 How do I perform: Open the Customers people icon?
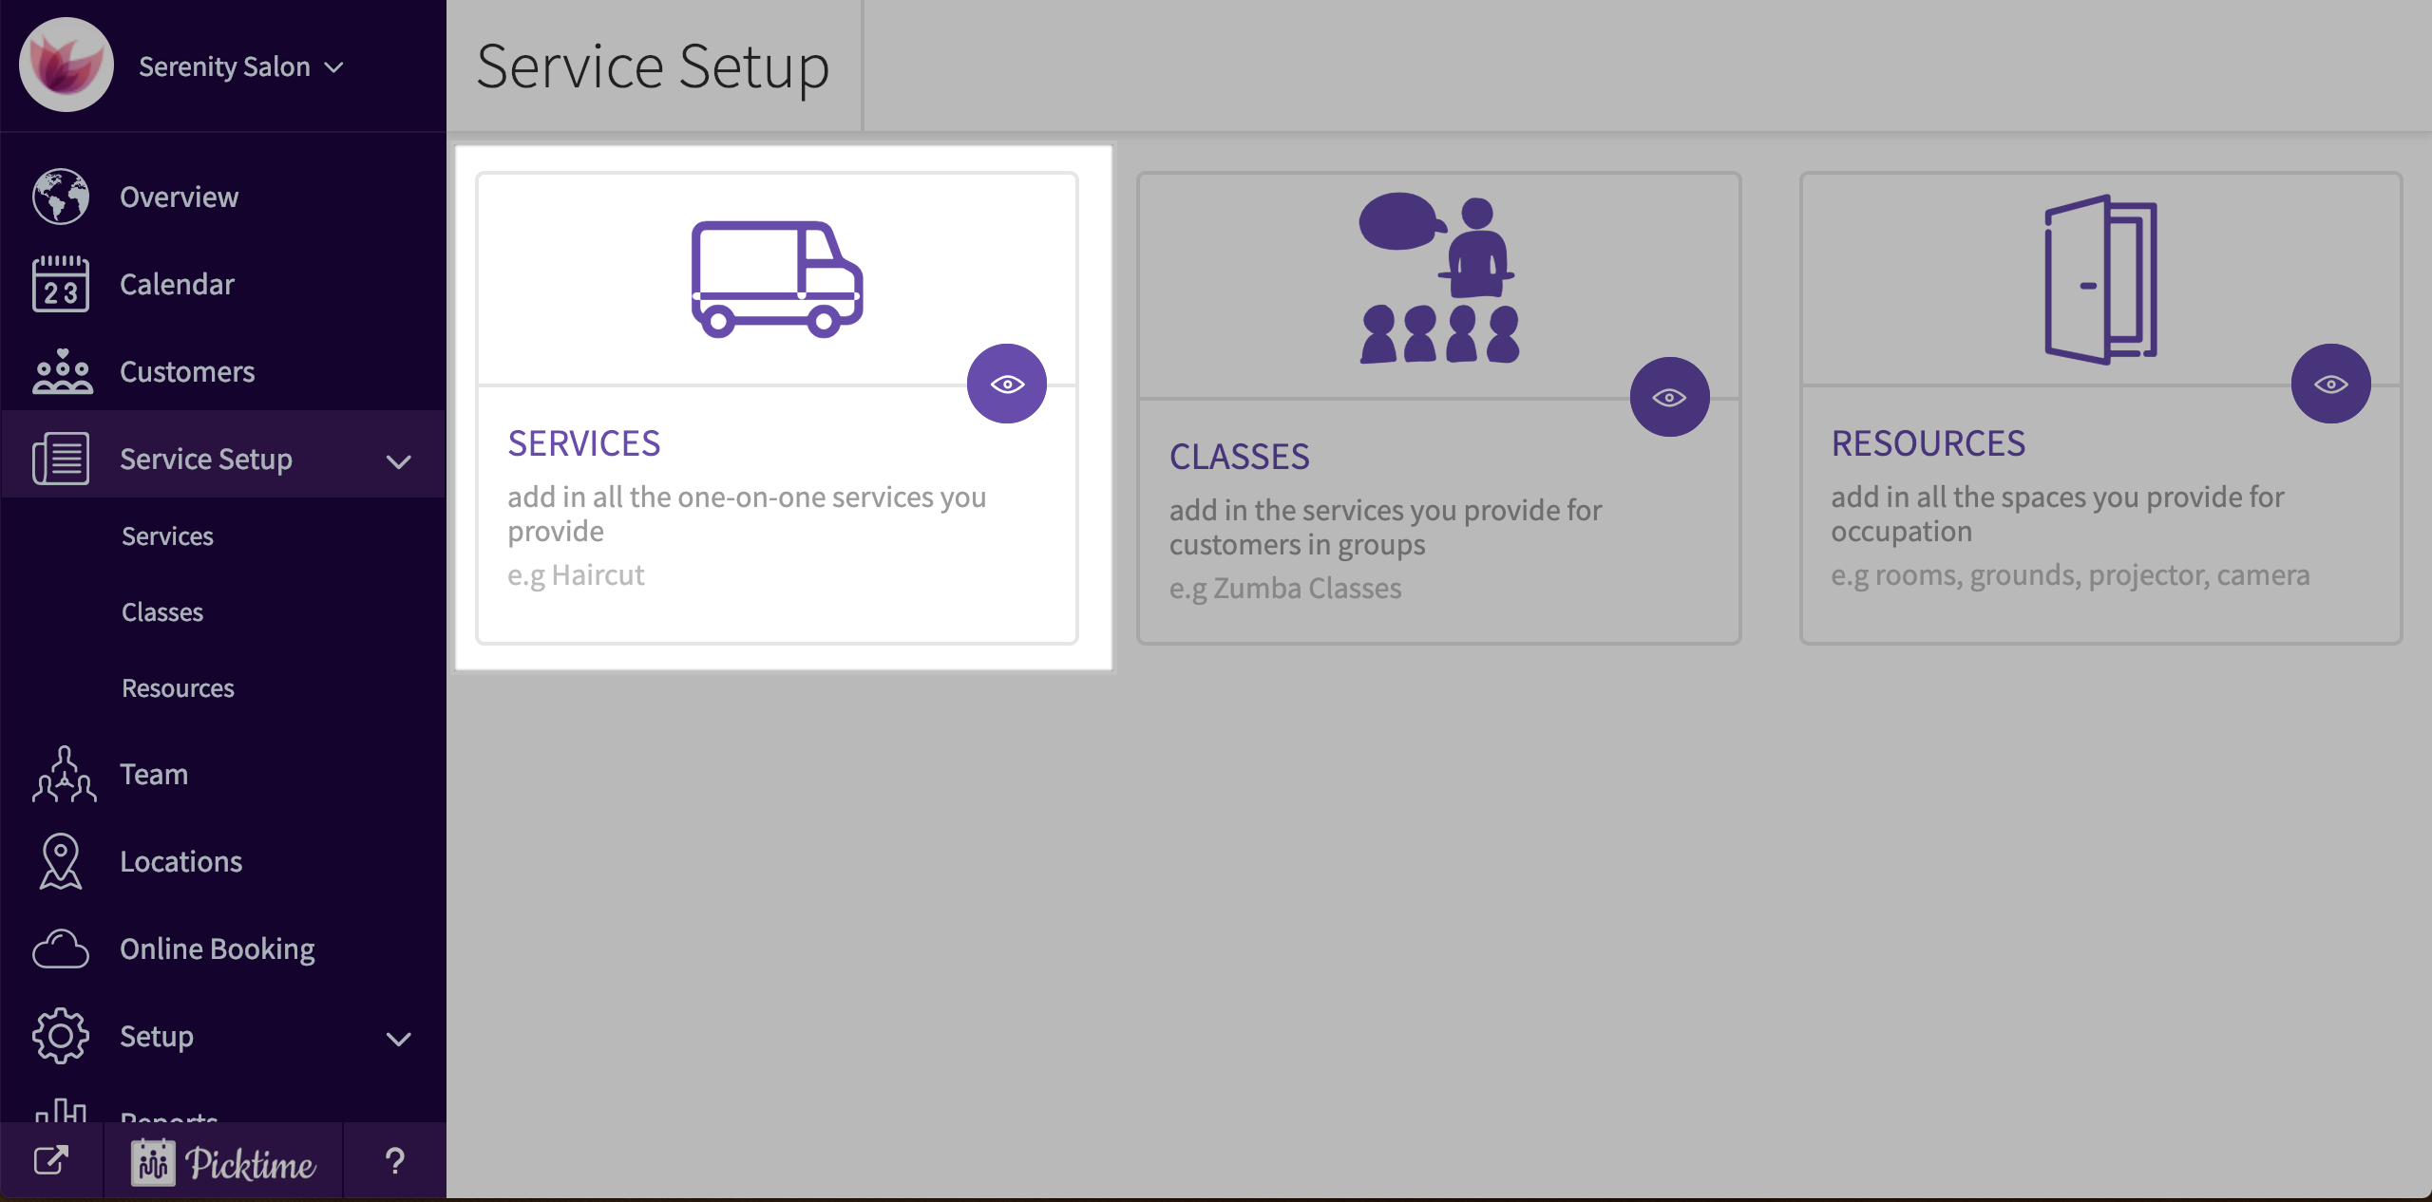pos(61,371)
